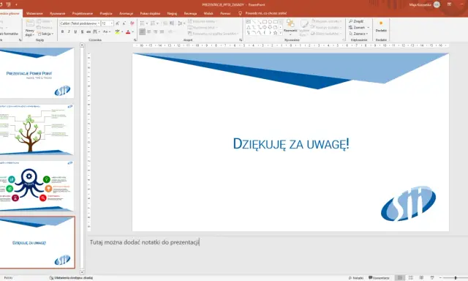
Task: Switch to the Pokaz slajdów tab
Action: pos(150,13)
